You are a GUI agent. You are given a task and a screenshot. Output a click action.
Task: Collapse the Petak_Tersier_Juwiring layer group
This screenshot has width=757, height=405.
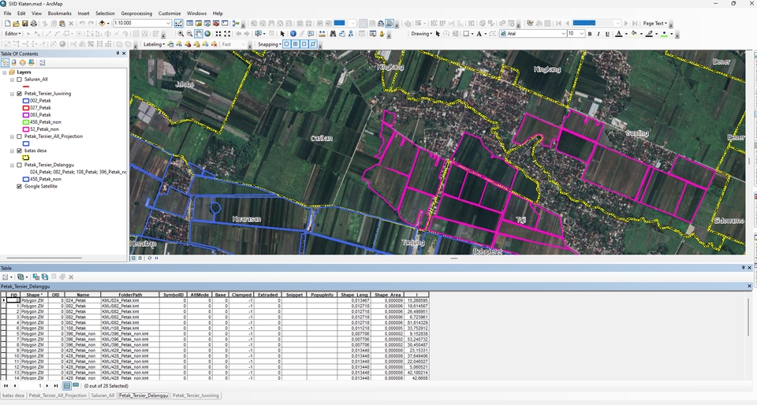12,94
